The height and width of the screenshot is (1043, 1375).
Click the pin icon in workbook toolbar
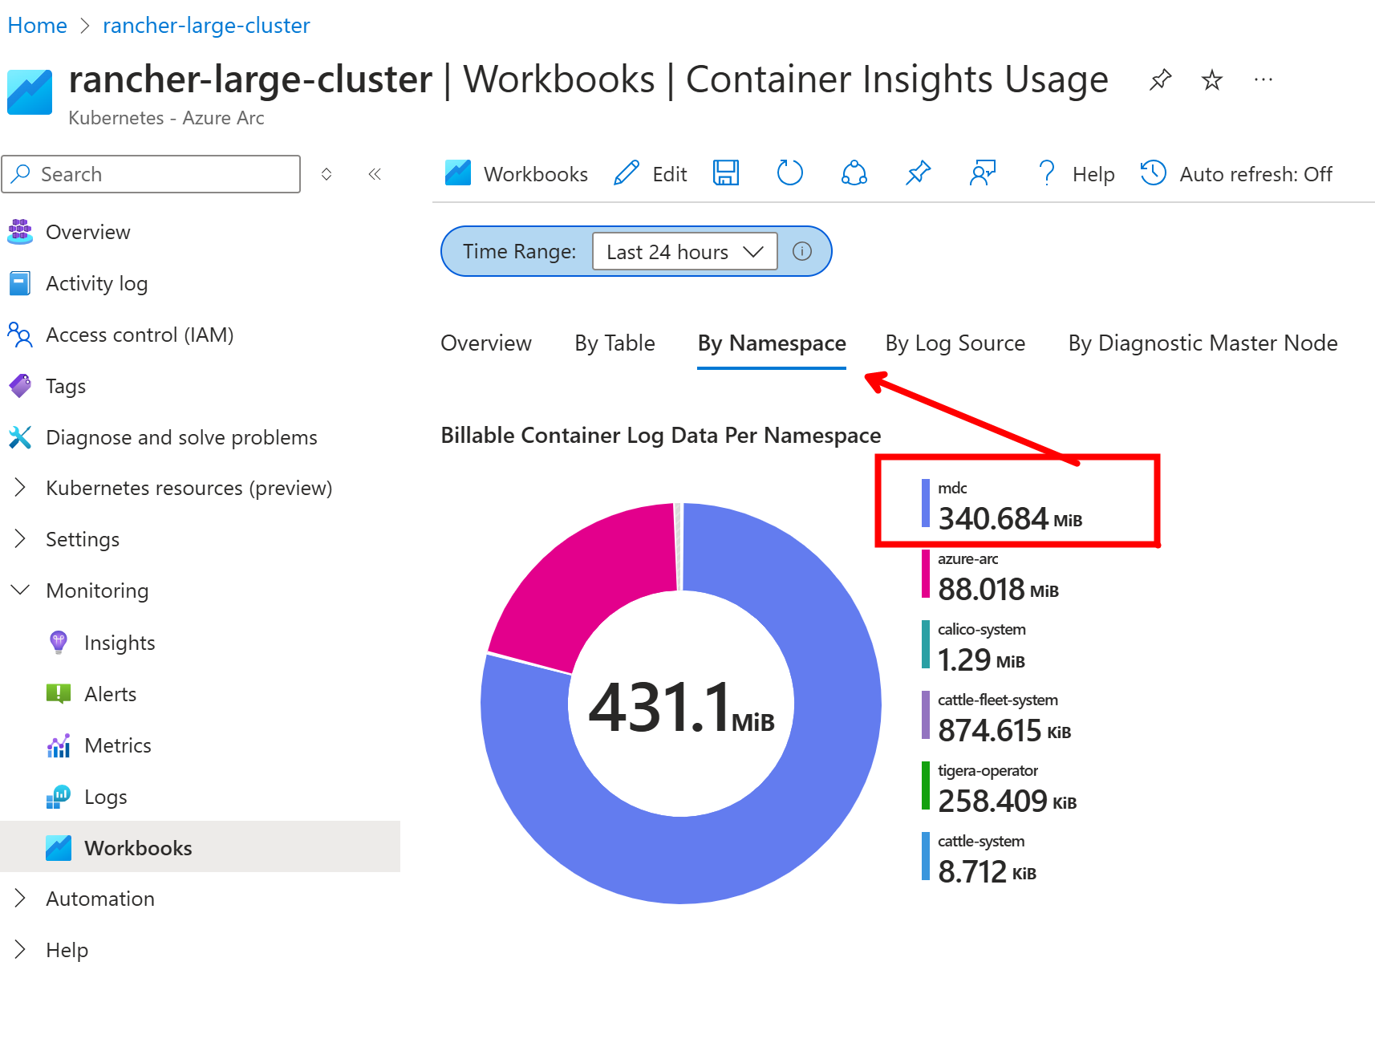click(x=918, y=173)
